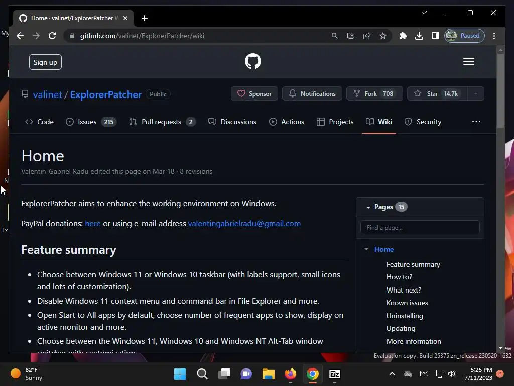Open Actions tab
514x386 pixels.
[287, 122]
